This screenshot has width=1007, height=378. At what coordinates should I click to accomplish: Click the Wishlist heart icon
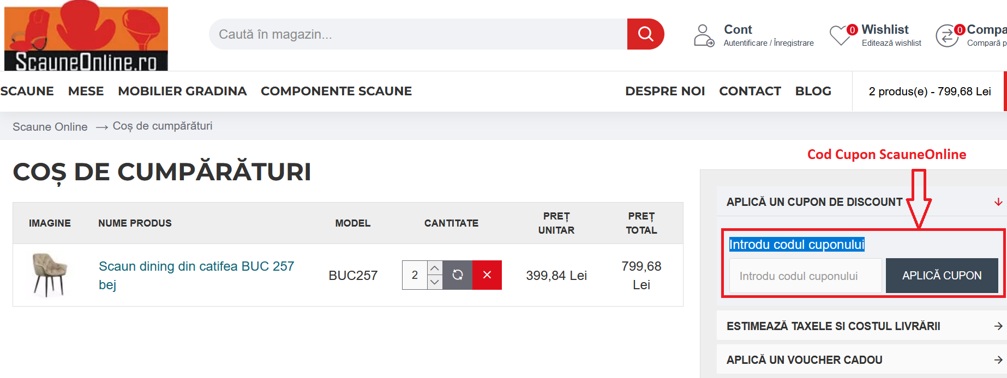coord(840,35)
